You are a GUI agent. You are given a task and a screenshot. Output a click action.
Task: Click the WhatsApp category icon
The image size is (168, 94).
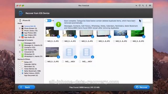(x=23, y=54)
